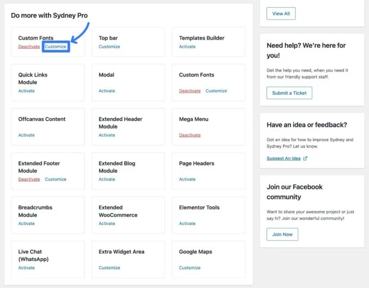Click the Submit a Ticket button
Screen dimensions: 369x288
(289, 93)
